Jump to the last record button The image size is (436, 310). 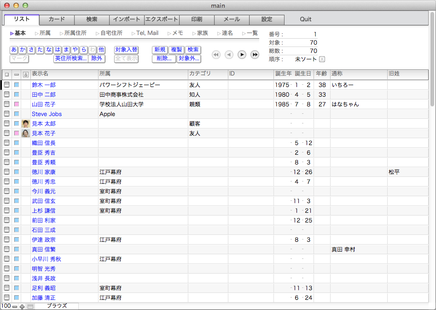click(255, 55)
